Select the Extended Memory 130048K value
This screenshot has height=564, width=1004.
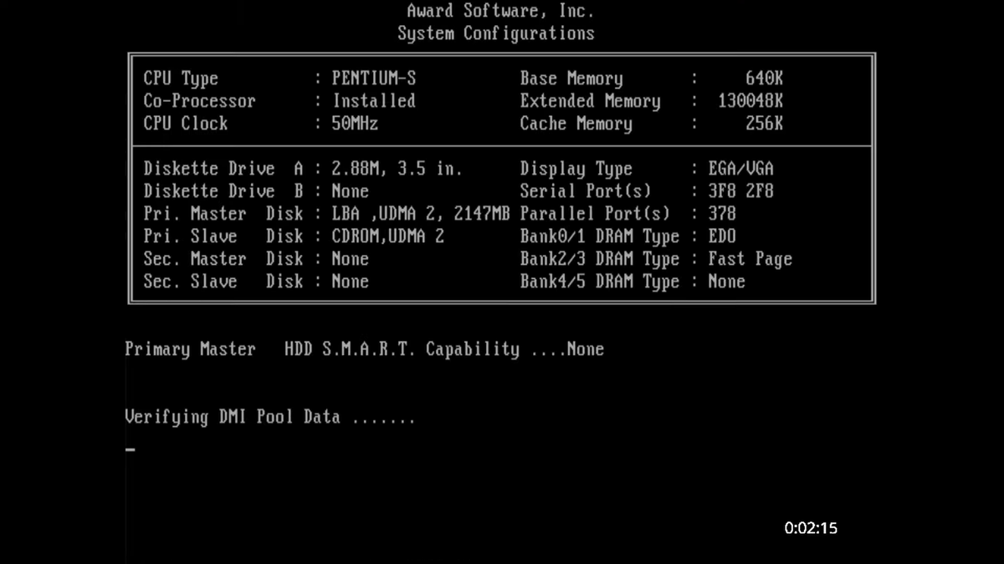pos(750,100)
